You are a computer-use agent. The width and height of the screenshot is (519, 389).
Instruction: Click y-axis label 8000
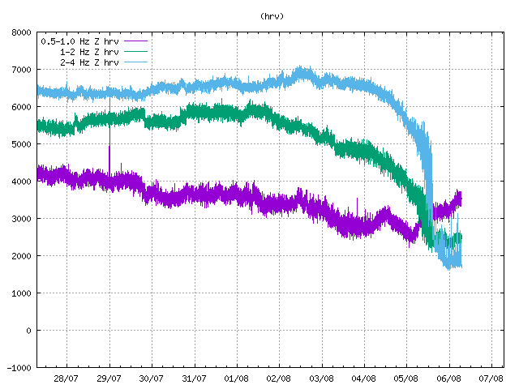[x=21, y=32]
